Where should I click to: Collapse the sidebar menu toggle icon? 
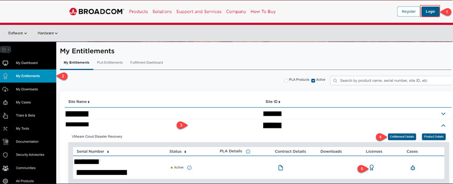coord(6,50)
